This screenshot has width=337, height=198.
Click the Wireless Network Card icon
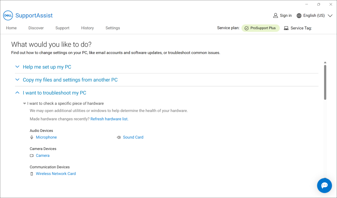[x=32, y=174]
